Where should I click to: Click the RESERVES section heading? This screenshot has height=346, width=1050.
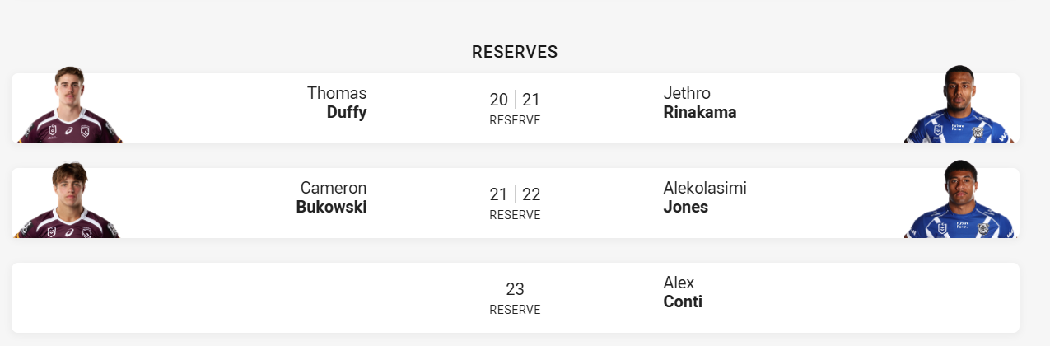[515, 52]
